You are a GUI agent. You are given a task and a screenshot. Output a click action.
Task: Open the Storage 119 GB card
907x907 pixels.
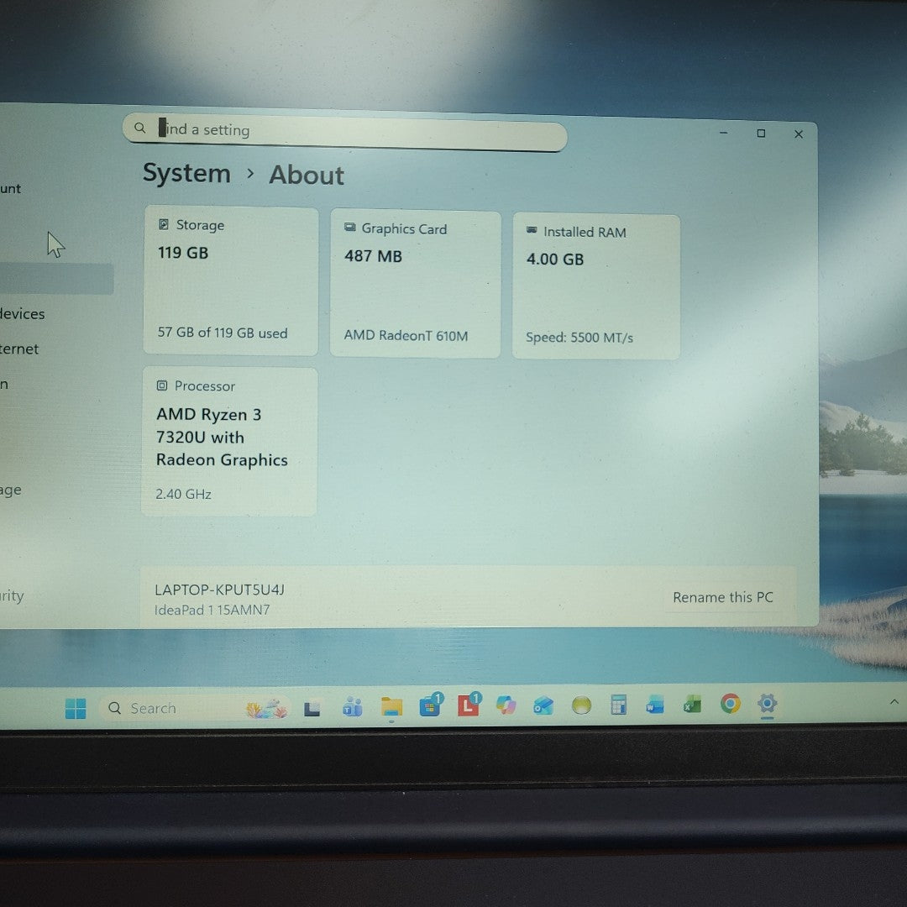click(x=231, y=280)
